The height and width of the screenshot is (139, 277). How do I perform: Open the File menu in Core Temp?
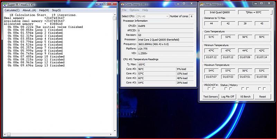tap(124, 10)
